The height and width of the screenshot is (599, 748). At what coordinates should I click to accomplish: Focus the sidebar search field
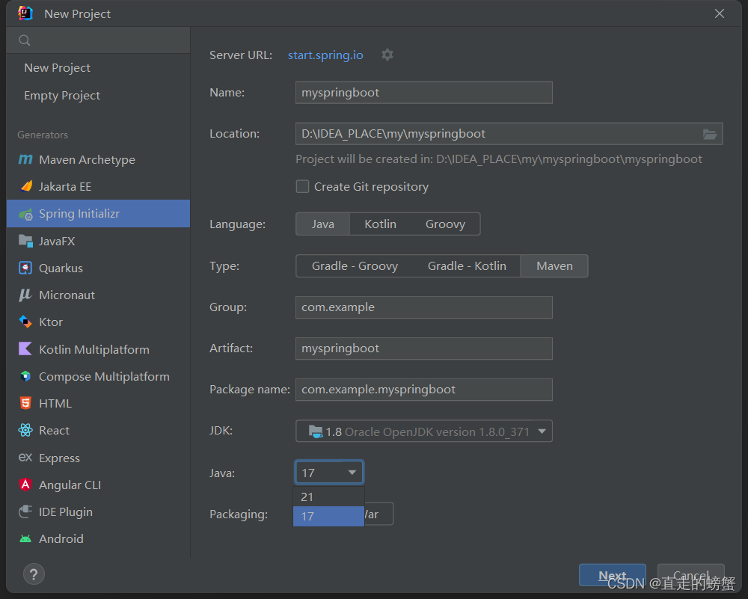point(98,40)
